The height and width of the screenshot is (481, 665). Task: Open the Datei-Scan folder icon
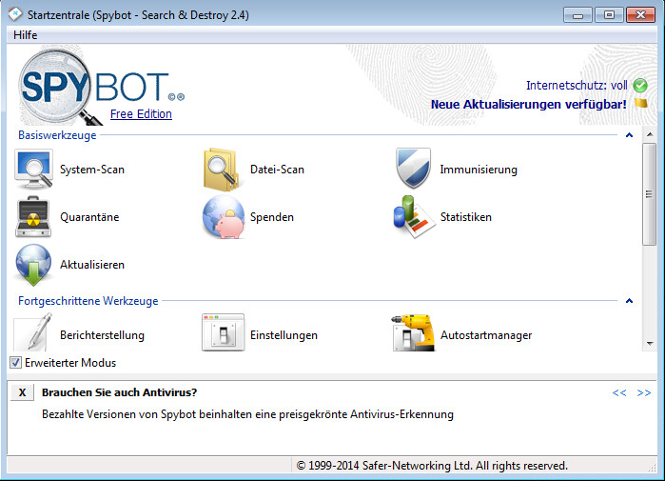click(223, 169)
